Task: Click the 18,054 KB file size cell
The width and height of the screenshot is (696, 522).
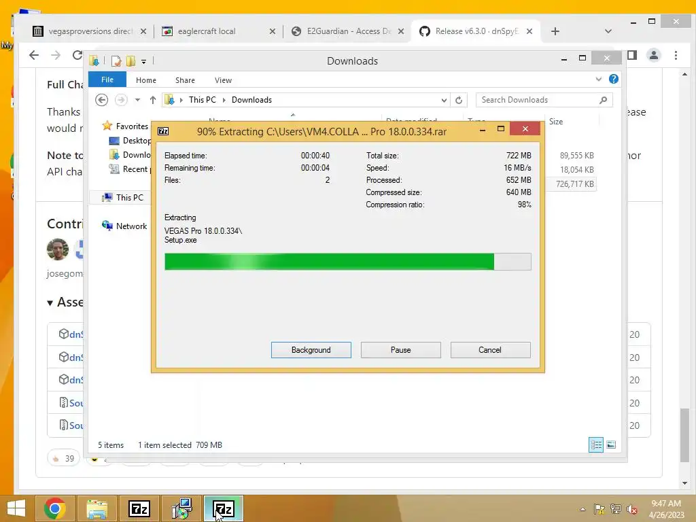Action: tap(576, 169)
